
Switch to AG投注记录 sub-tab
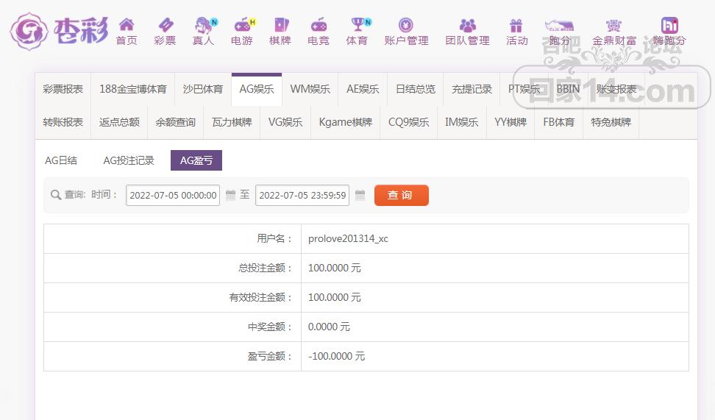[129, 160]
